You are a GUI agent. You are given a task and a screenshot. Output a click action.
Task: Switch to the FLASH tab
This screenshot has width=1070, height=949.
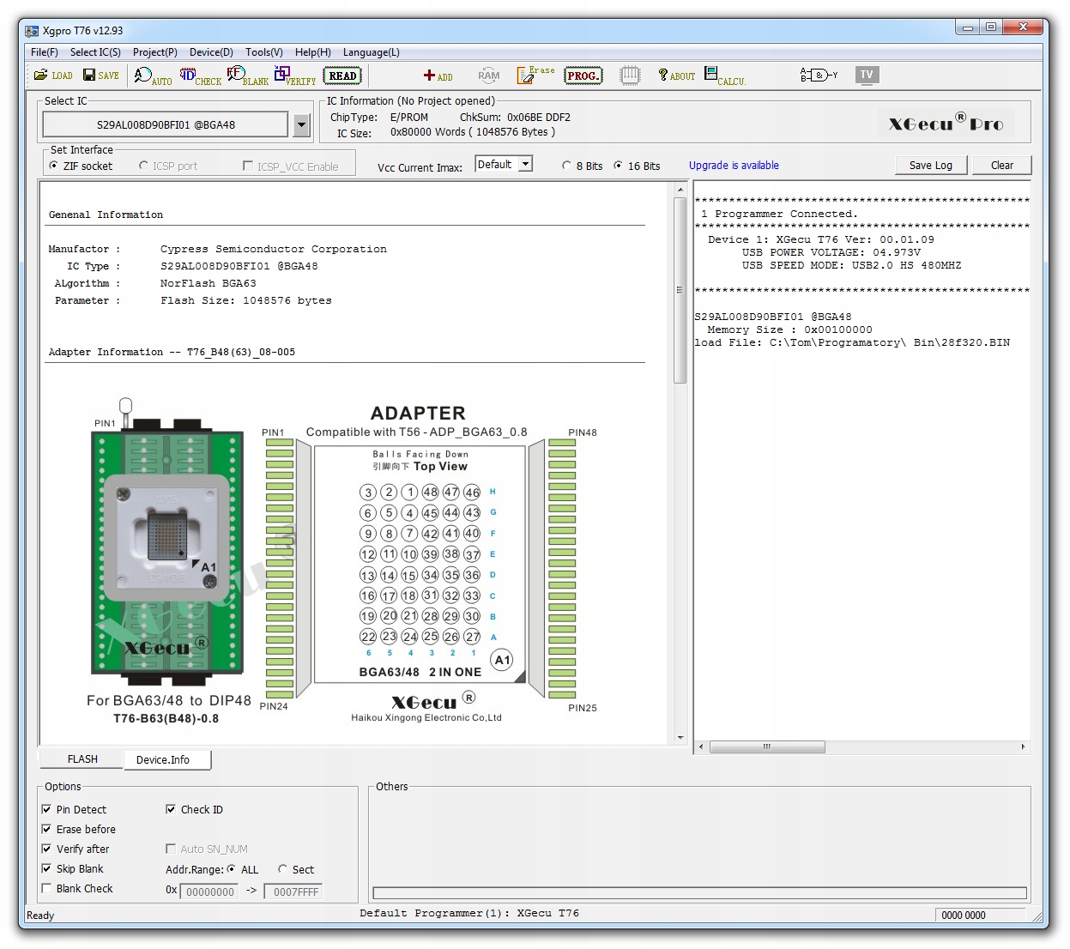click(x=82, y=759)
